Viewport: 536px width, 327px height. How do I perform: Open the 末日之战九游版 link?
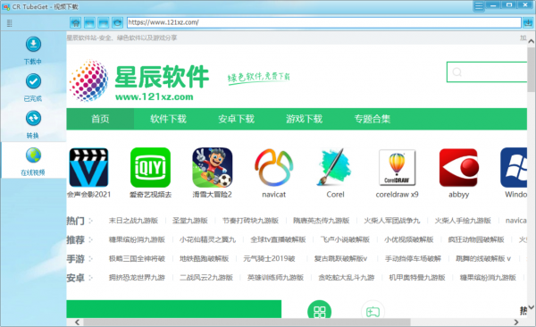pyautogui.click(x=133, y=221)
